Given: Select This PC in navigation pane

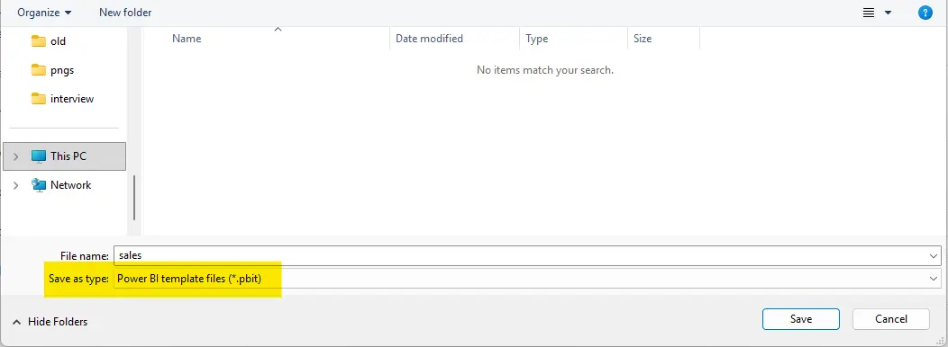Looking at the screenshot, I should tap(65, 156).
